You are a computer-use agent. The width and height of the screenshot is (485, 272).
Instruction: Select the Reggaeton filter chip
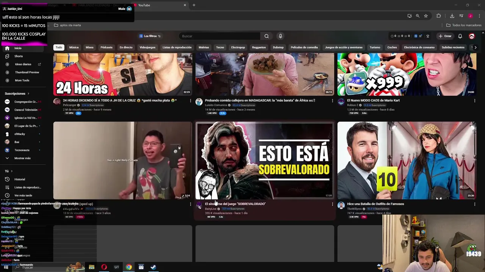[259, 48]
